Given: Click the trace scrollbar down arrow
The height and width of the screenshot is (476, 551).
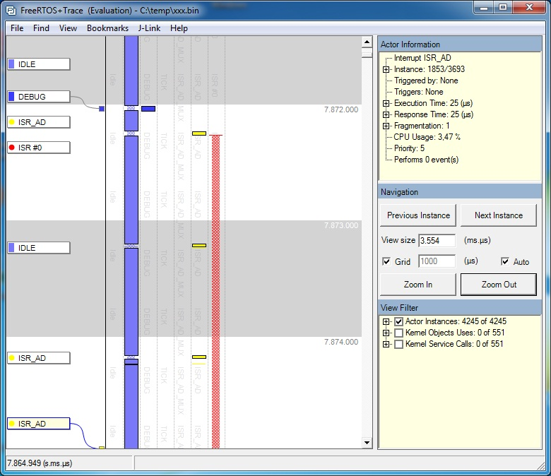Looking at the screenshot, I should pyautogui.click(x=367, y=443).
